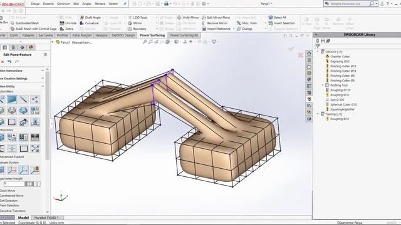The height and width of the screenshot is (225, 401).
Task: Activate the Curvature analysis tool
Action: click(x=89, y=23)
